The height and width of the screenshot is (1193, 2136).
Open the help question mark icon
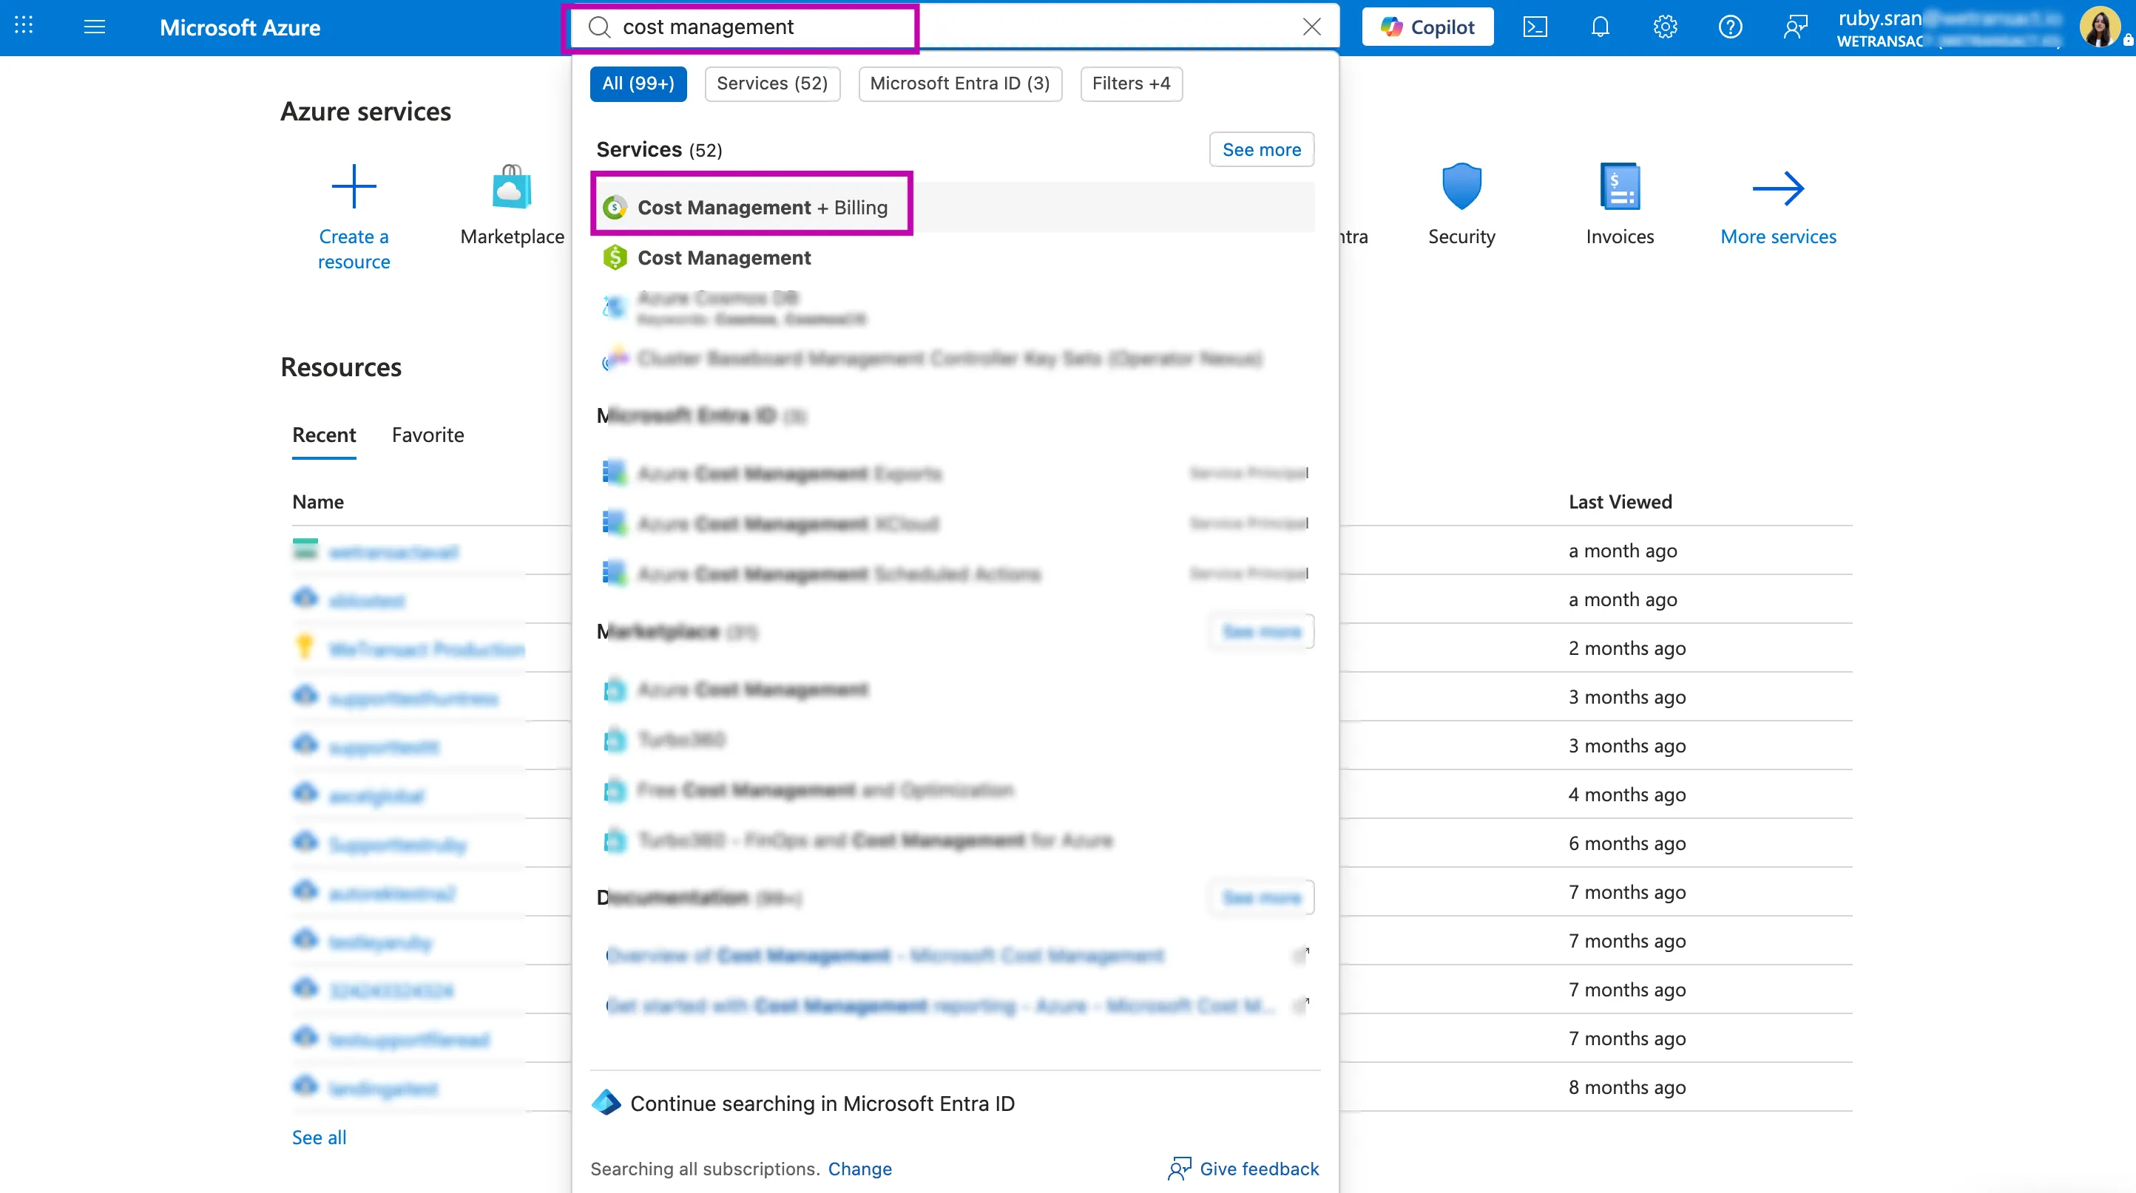click(x=1730, y=27)
